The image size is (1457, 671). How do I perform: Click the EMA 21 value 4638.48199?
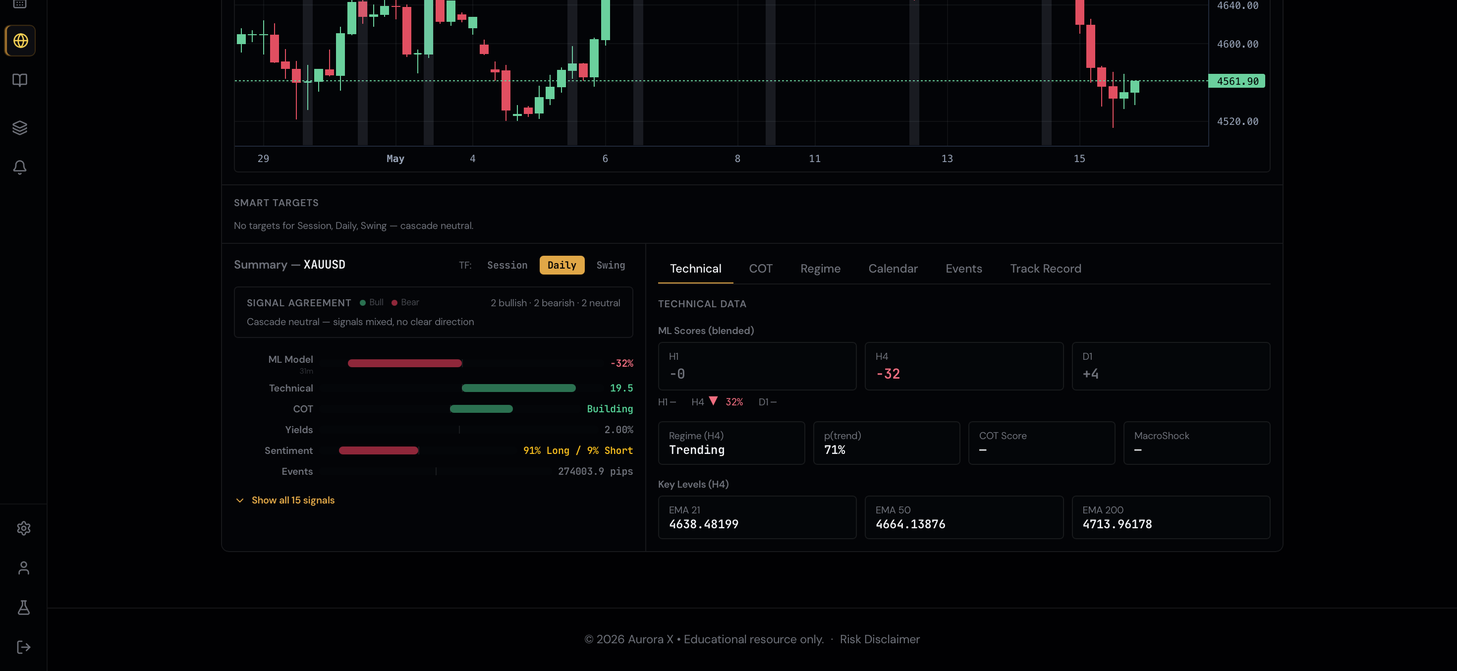click(704, 524)
